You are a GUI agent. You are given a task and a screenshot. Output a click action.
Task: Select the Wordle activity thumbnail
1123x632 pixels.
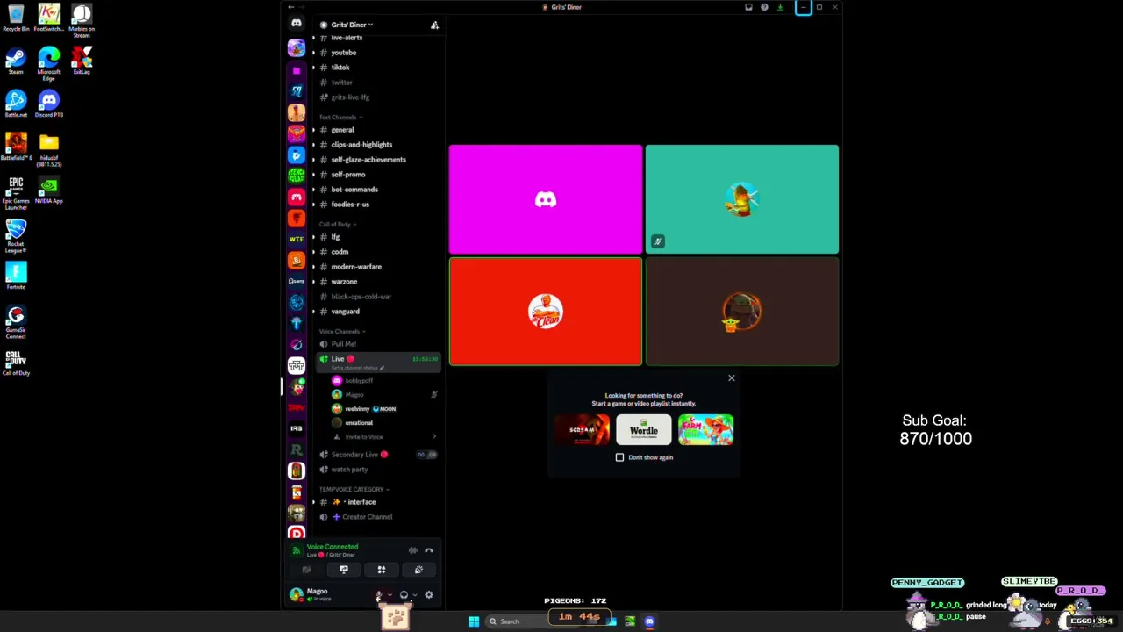[x=644, y=430]
